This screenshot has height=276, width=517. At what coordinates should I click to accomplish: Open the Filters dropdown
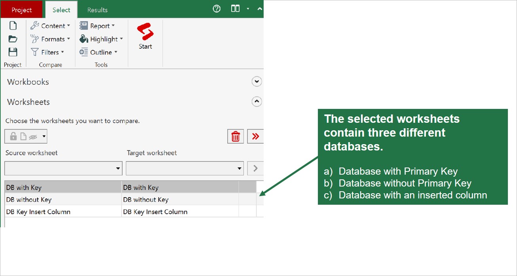(x=48, y=52)
